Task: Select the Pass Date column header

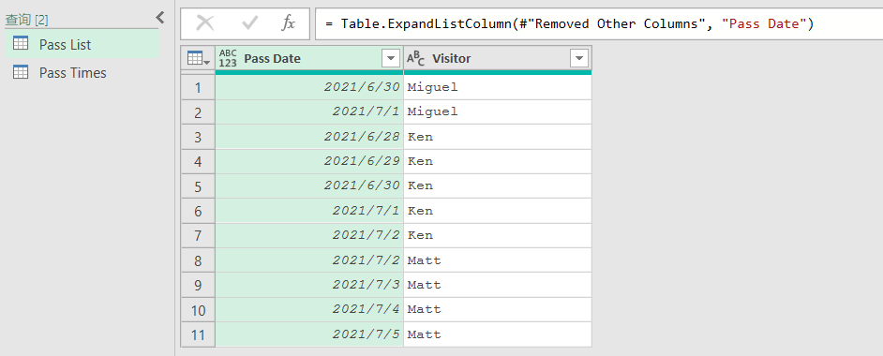Action: click(x=309, y=58)
